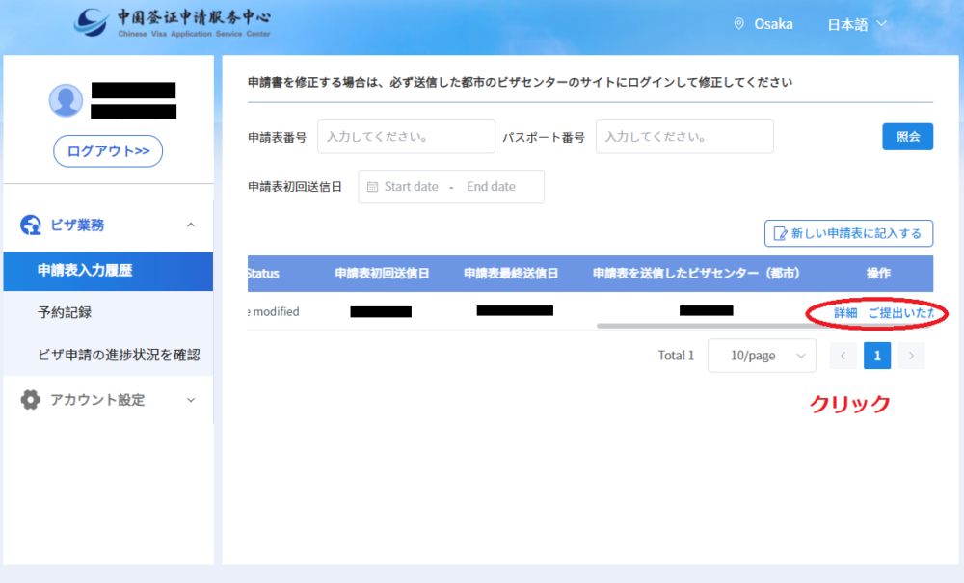
Task: Click the アカウント設定 gear icon
Action: pos(31,400)
